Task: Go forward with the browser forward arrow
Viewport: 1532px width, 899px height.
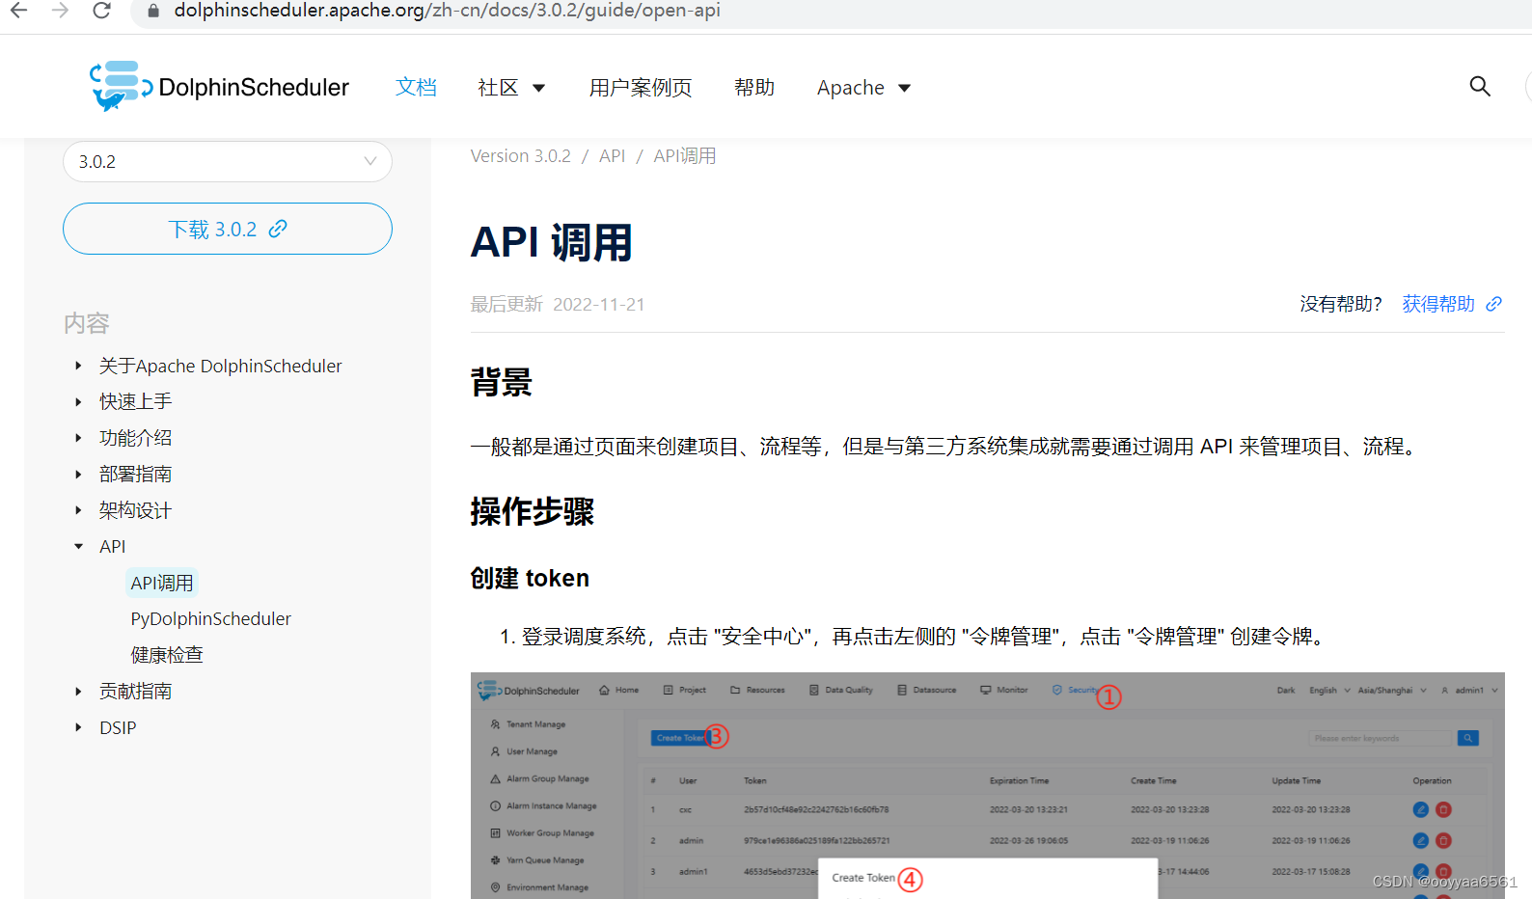Action: (x=60, y=11)
